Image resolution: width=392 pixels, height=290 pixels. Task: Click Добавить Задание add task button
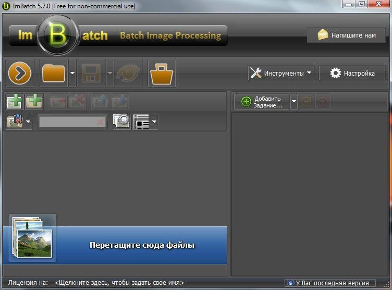coord(262,102)
